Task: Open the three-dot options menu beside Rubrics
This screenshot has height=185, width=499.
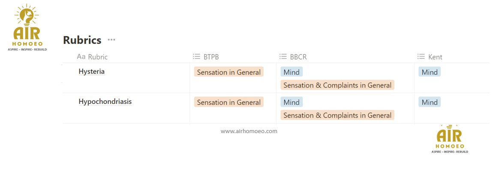Action: pos(111,40)
